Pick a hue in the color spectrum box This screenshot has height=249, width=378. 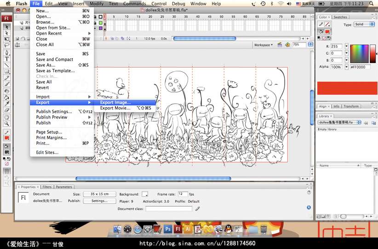click(360, 53)
